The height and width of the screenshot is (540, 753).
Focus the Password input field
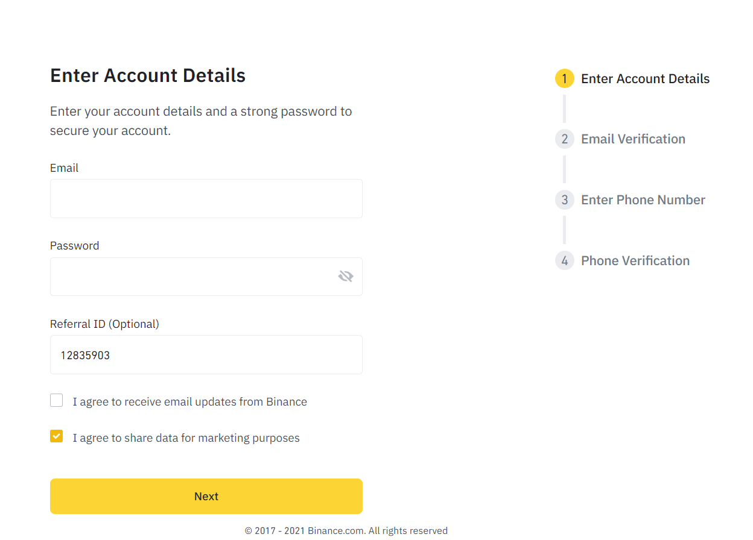click(x=193, y=277)
